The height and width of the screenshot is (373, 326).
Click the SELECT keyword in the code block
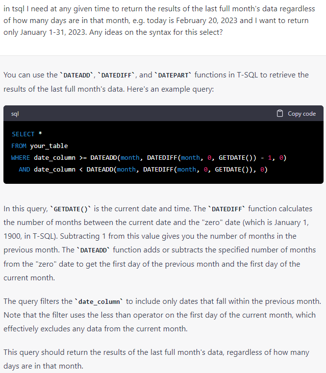[x=23, y=134]
